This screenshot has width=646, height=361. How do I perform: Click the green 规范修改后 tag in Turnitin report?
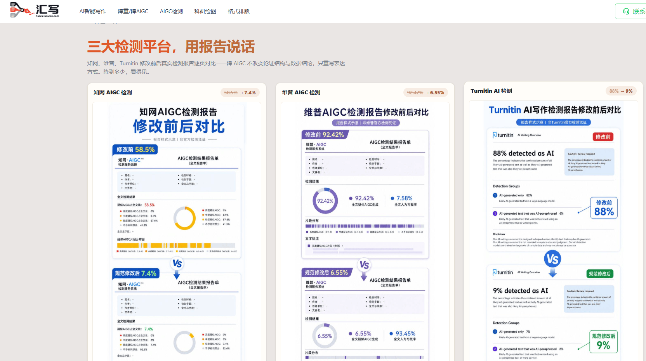(600, 274)
